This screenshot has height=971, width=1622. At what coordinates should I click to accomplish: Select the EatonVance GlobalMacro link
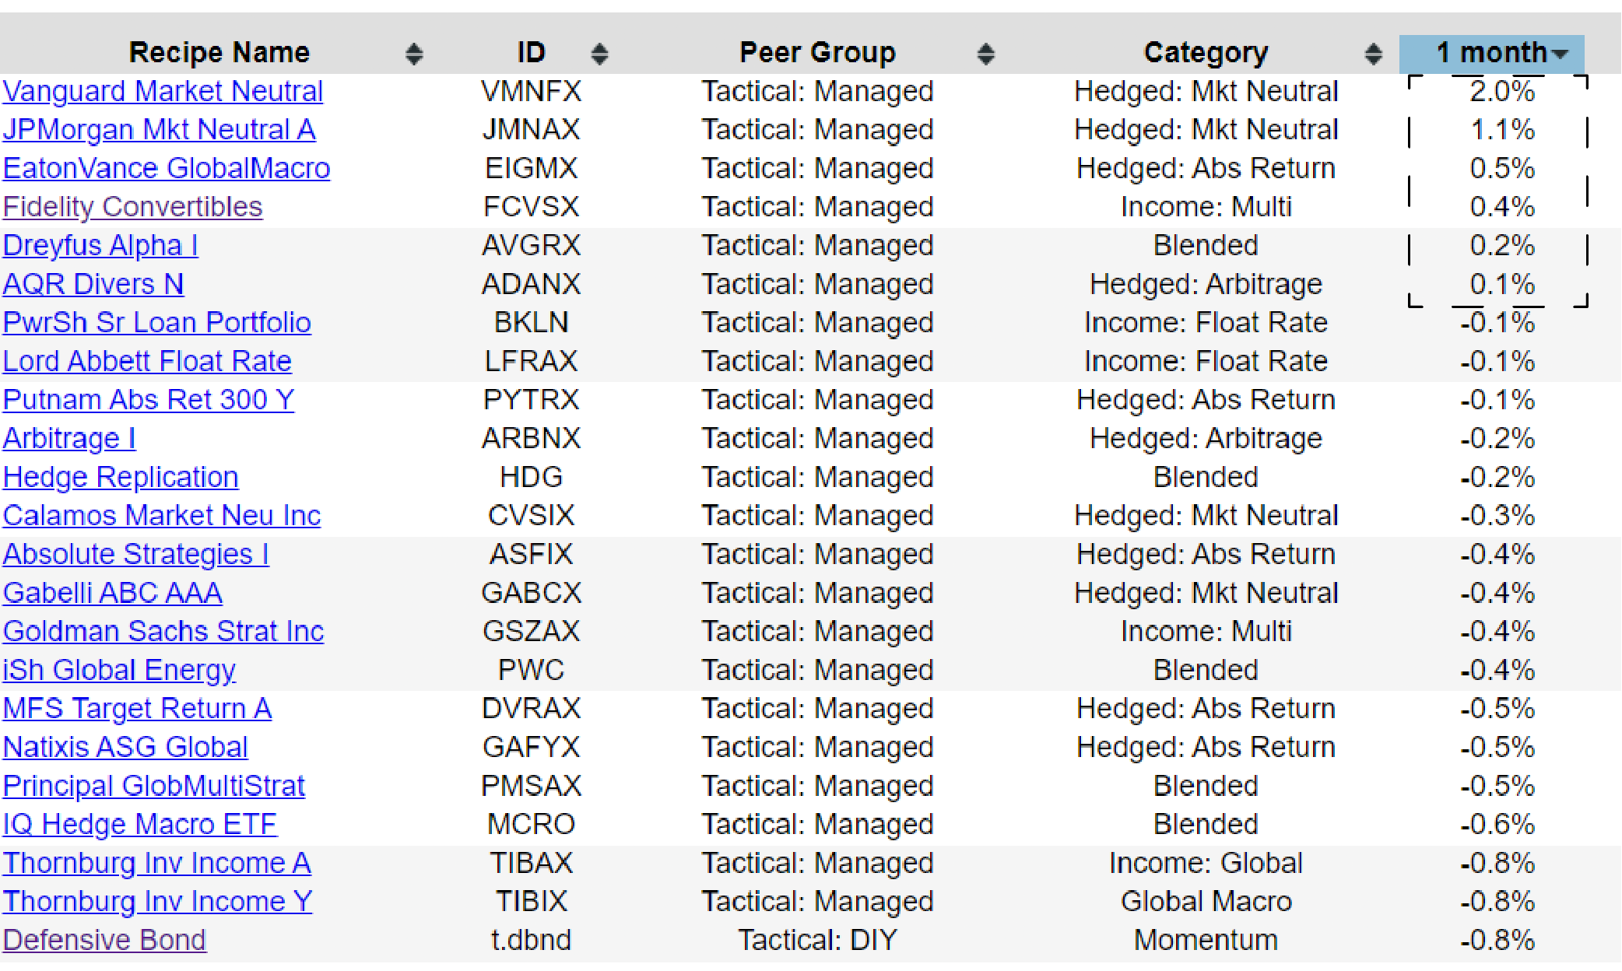pyautogui.click(x=167, y=169)
